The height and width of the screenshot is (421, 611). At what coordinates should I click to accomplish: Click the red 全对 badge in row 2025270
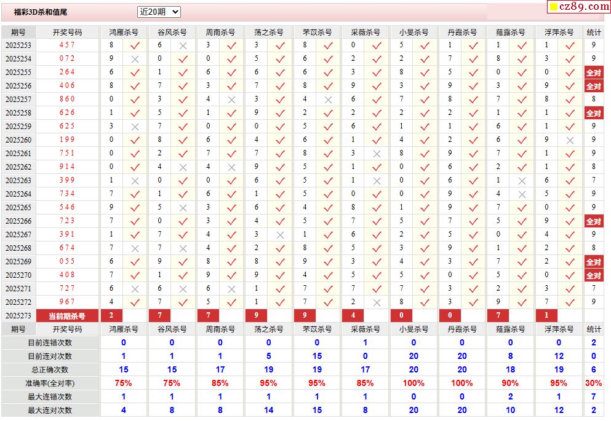coord(593,275)
